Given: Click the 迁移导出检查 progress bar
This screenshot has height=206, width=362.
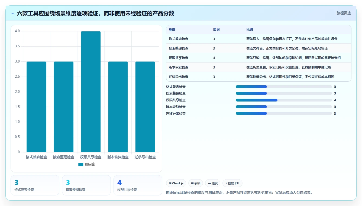Looking at the screenshot, I should coord(284,113).
